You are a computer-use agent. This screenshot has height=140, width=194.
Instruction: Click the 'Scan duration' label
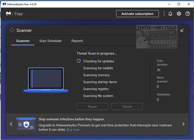click(x=162, y=63)
